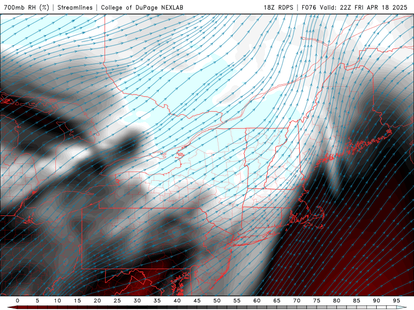This screenshot has width=414, height=310.
Task: Click the '18Z RDPS' model run label
Action: click(278, 7)
